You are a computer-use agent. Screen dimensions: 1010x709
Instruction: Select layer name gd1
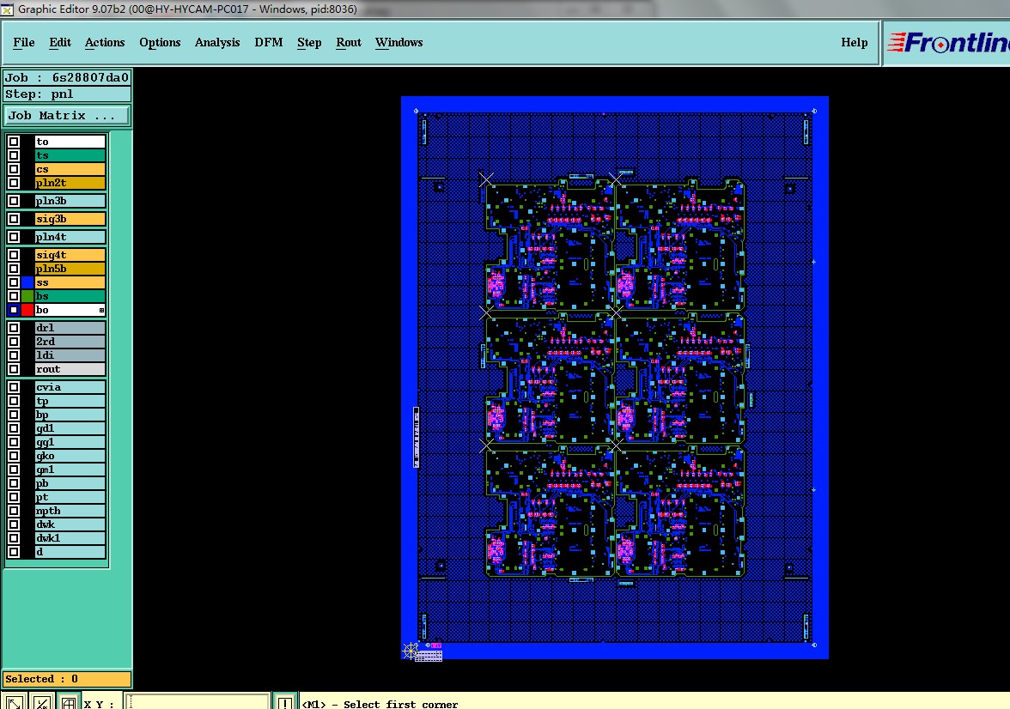[70, 428]
